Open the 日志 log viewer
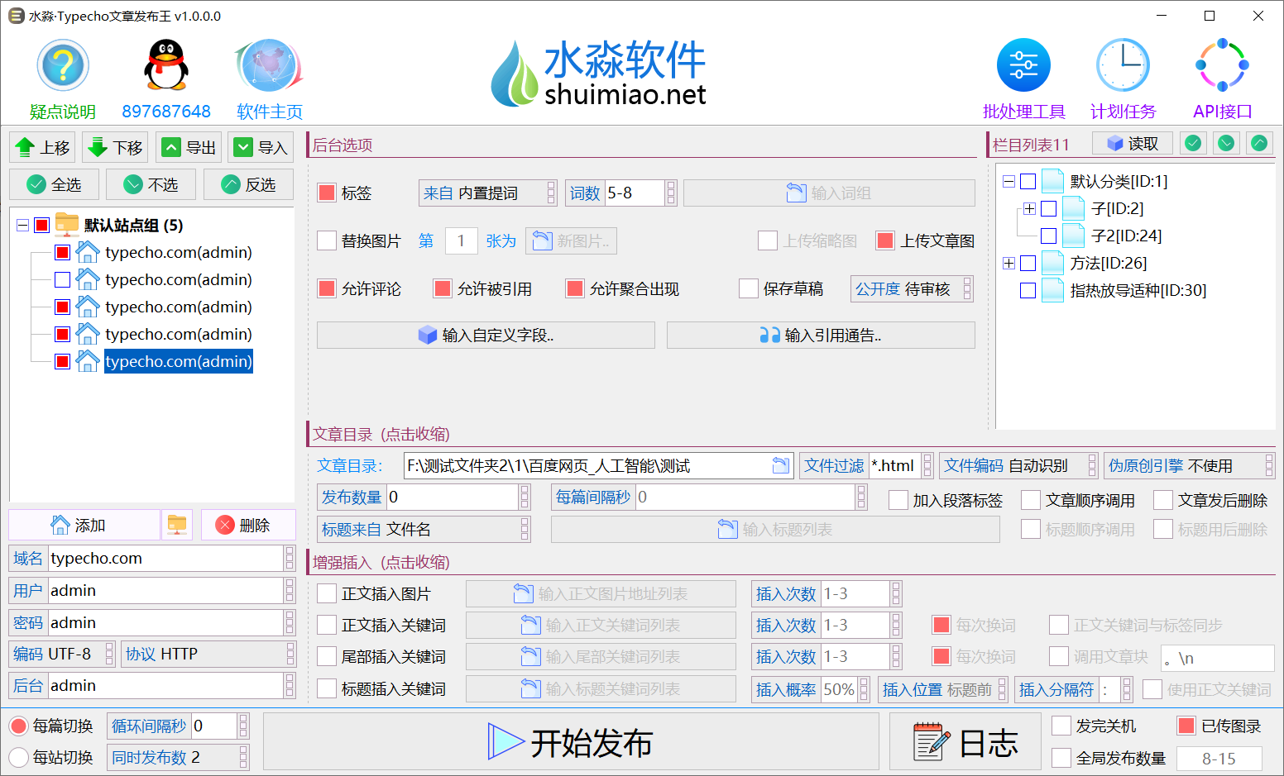The height and width of the screenshot is (776, 1284). point(965,742)
